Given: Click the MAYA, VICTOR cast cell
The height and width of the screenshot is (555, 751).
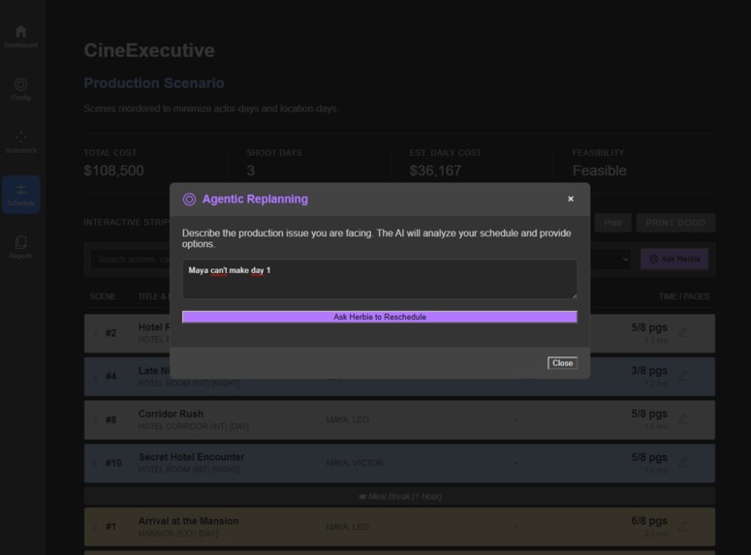Looking at the screenshot, I should pos(355,463).
